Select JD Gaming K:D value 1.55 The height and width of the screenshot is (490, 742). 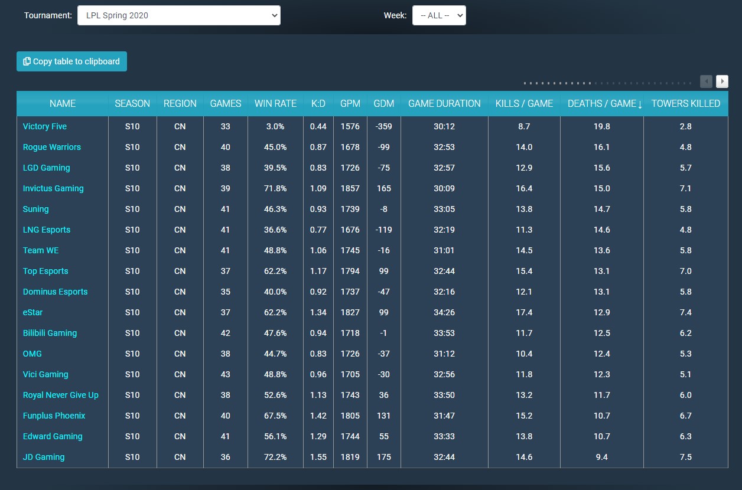pyautogui.click(x=318, y=457)
